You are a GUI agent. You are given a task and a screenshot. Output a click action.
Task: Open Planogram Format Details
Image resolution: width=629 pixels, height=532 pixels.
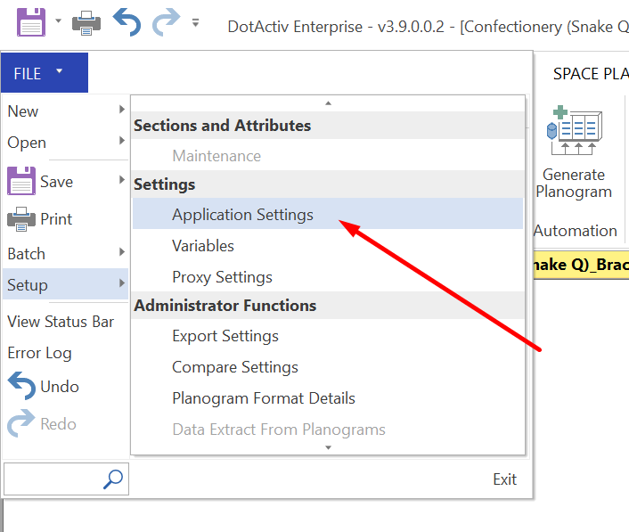(328, 398)
